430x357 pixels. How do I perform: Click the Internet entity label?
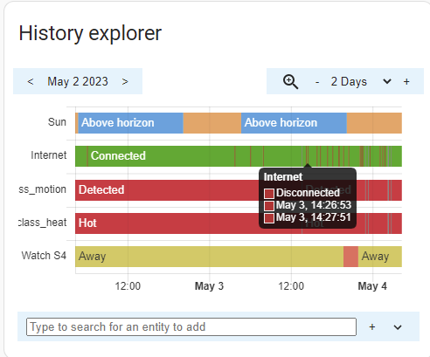(x=49, y=155)
